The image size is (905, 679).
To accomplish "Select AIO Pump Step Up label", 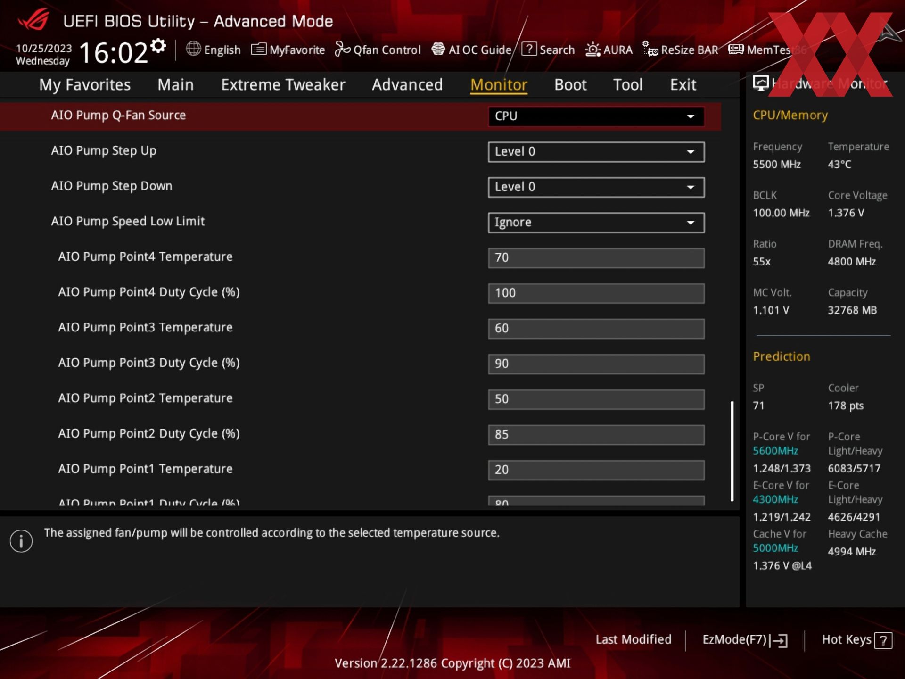I will coord(104,151).
